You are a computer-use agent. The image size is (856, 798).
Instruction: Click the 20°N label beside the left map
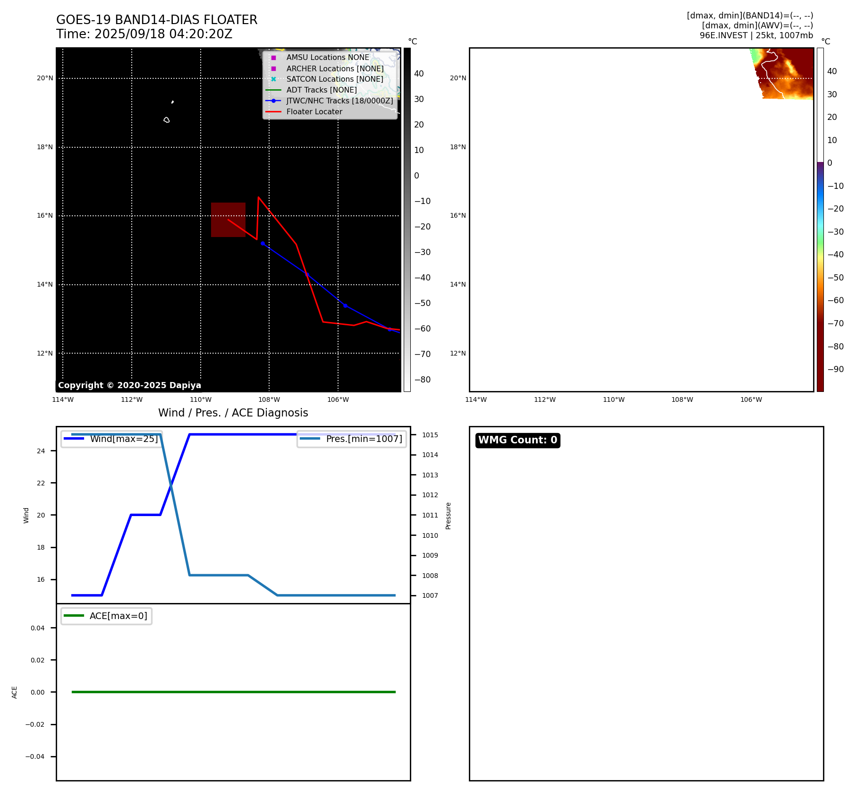click(x=45, y=78)
